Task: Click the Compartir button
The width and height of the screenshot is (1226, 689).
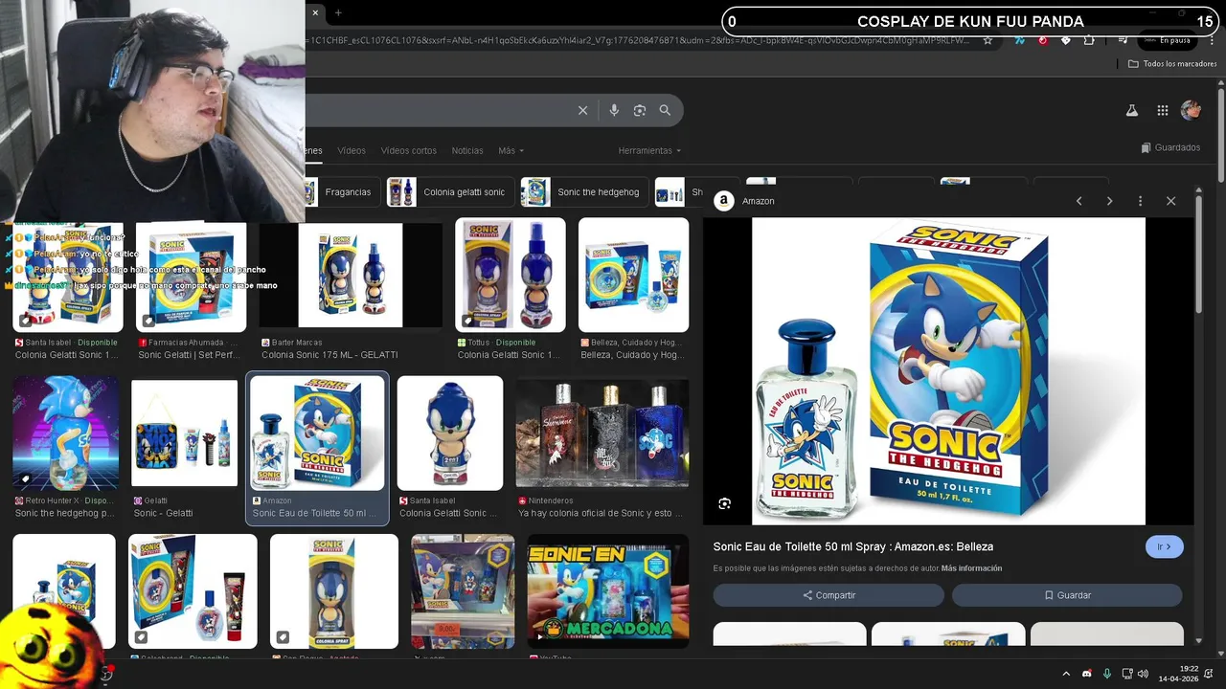Action: point(829,595)
